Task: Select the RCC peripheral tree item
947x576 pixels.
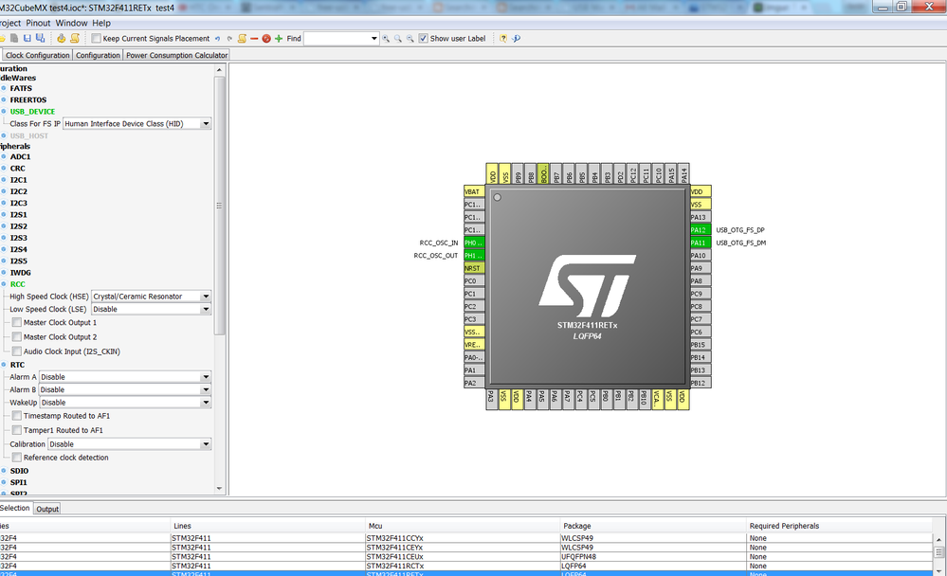Action: pos(17,284)
